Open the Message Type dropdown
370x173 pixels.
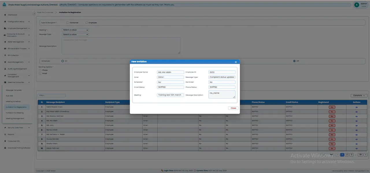75,35
